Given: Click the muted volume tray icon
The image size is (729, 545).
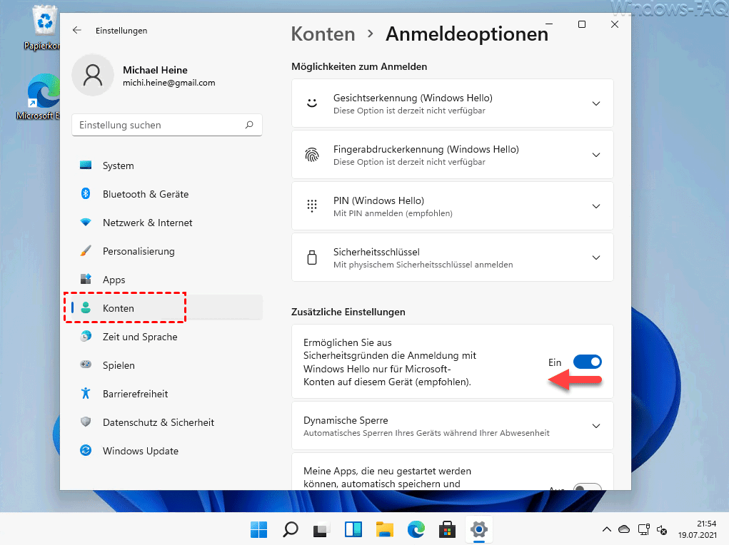Looking at the screenshot, I should click(x=662, y=529).
